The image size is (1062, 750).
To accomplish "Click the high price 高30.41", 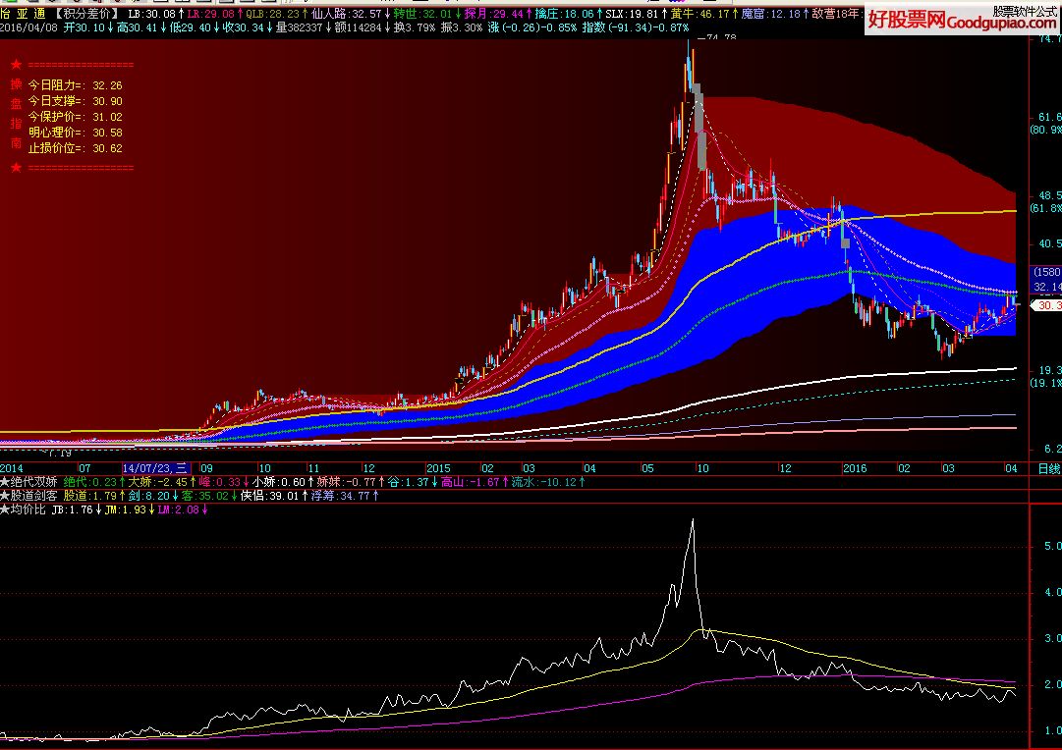I will (x=137, y=27).
